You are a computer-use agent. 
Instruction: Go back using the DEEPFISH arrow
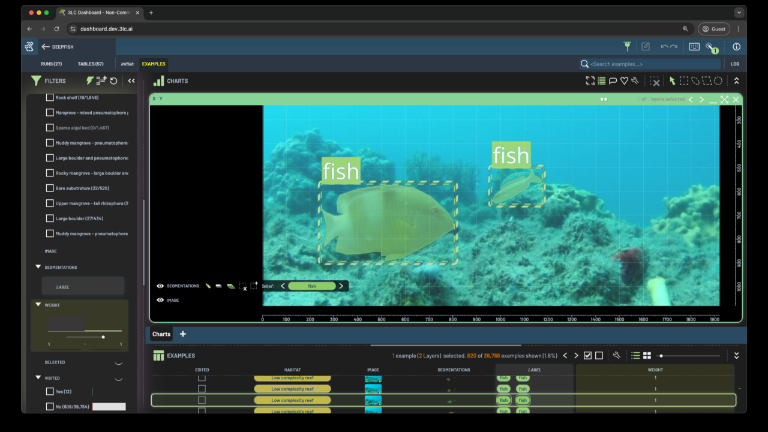click(x=46, y=47)
